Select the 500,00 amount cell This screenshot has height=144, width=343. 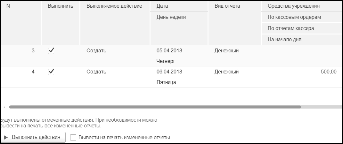pos(328,72)
